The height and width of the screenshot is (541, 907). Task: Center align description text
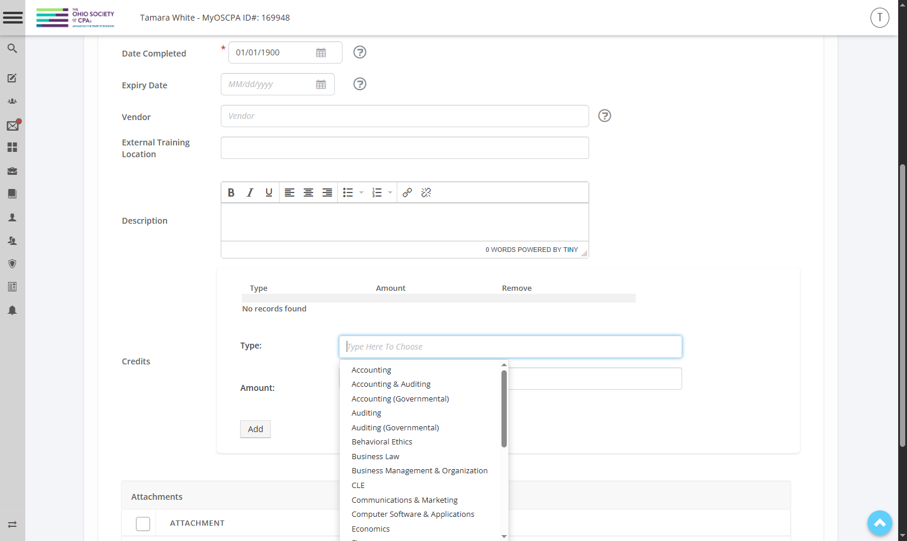click(308, 192)
